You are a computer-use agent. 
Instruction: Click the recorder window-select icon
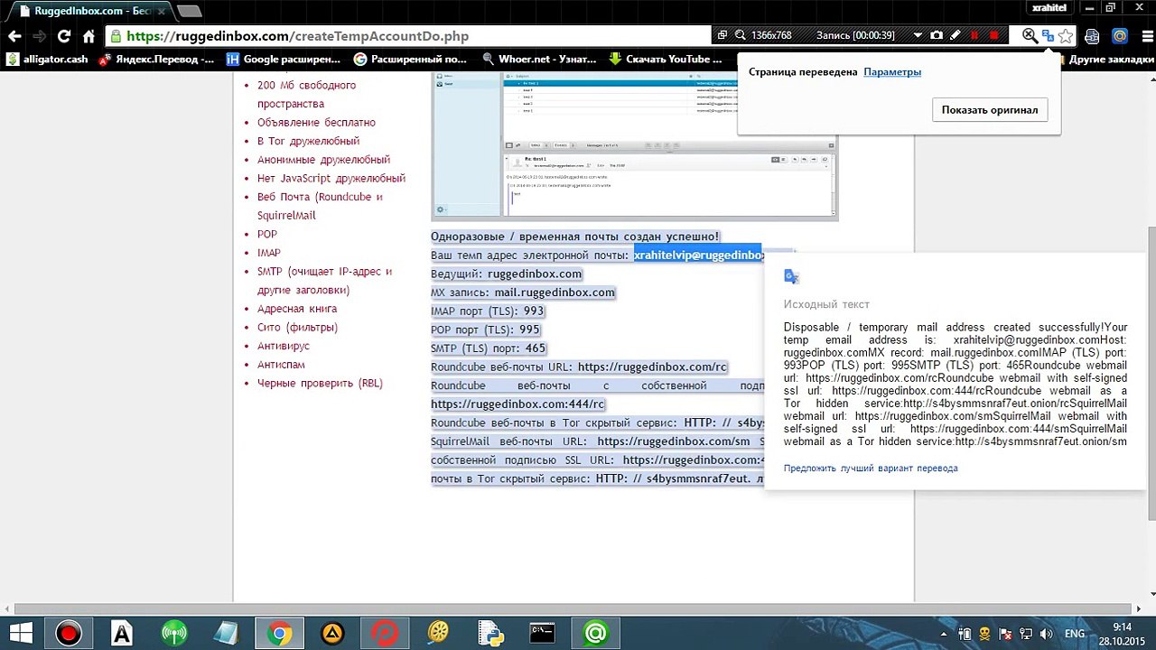[x=721, y=36]
